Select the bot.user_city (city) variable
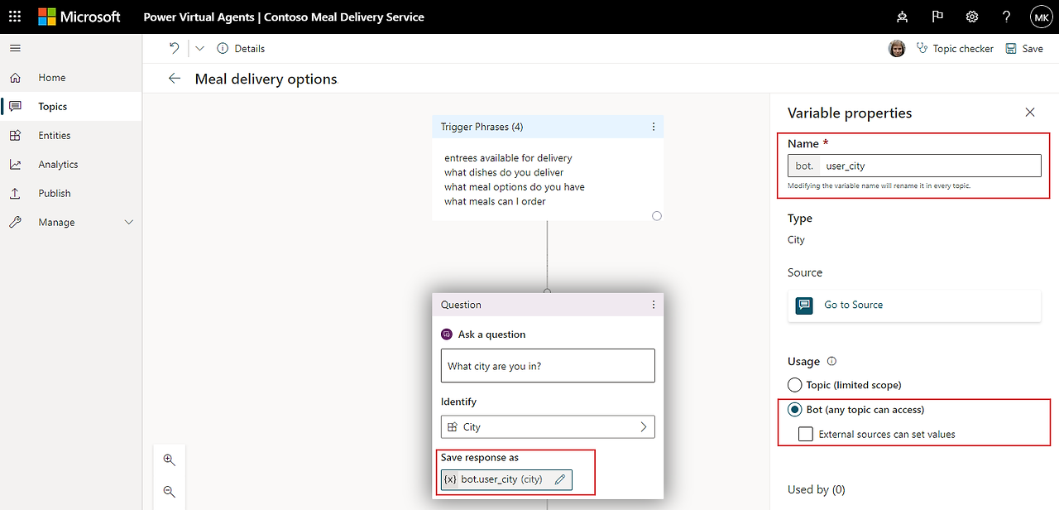The height and width of the screenshot is (510, 1059). click(x=506, y=479)
